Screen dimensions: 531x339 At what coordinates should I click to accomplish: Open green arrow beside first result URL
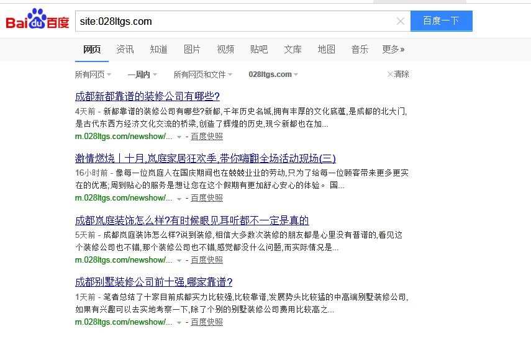(x=179, y=137)
